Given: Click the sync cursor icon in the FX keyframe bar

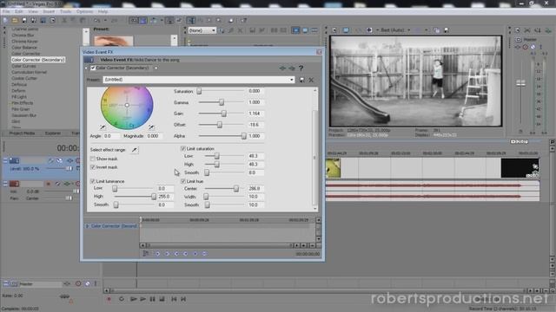Looking at the screenshot, I should [146, 254].
